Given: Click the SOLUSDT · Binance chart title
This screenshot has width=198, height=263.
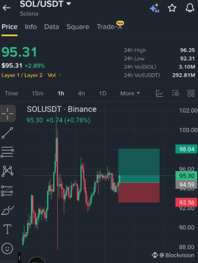Looking at the screenshot, I should coord(61,110).
